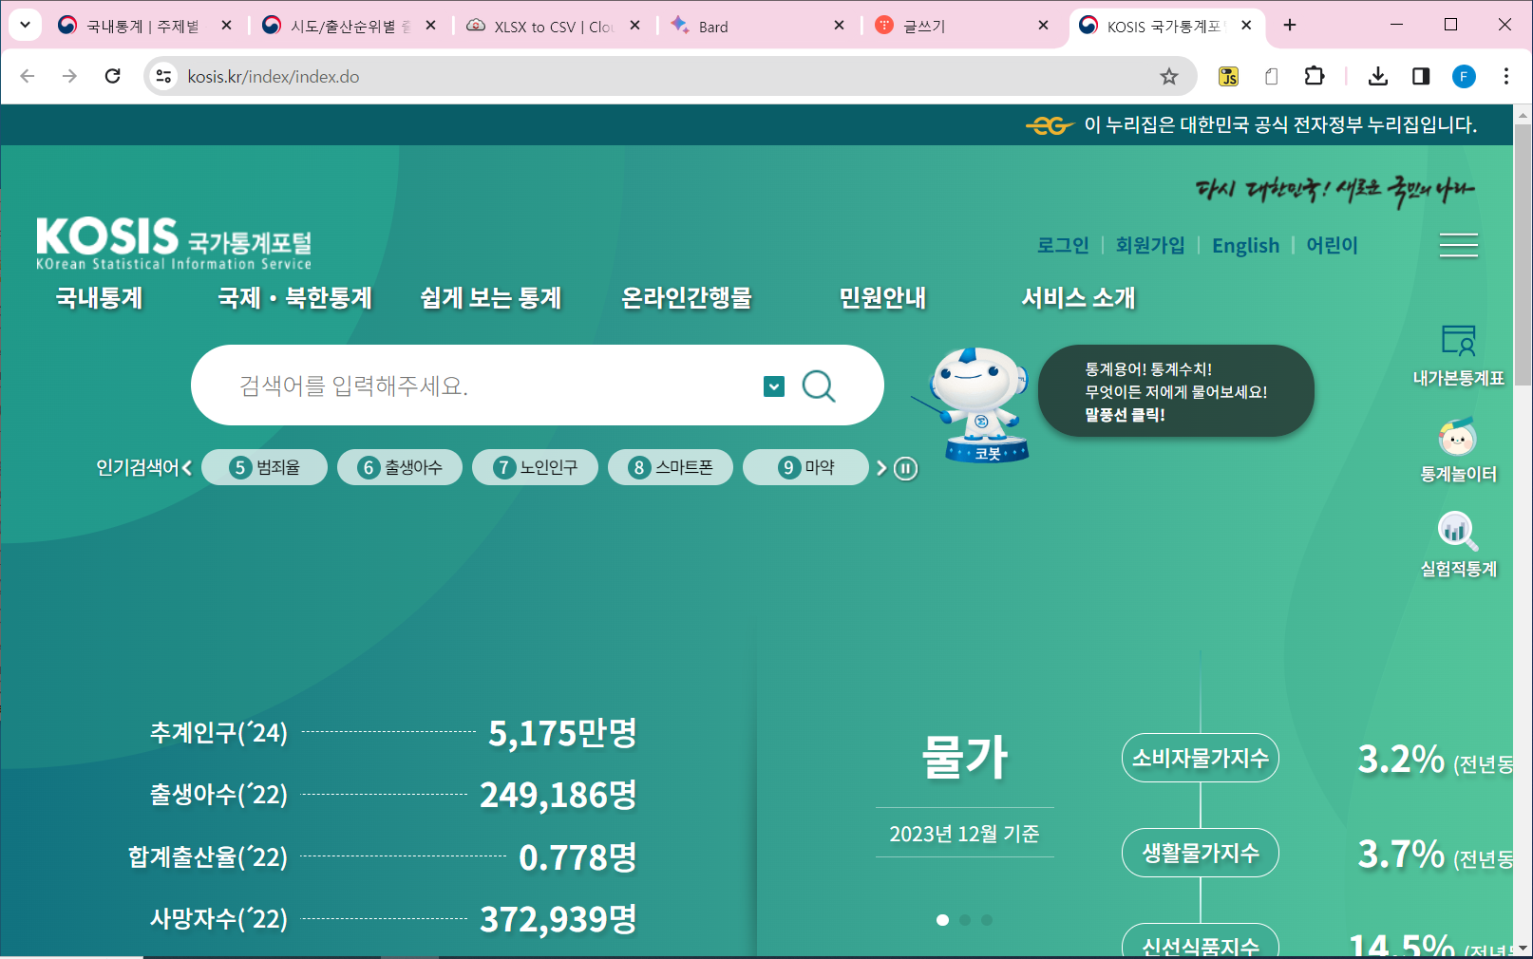Switch to English site link
The width and height of the screenshot is (1533, 959).
click(x=1245, y=245)
